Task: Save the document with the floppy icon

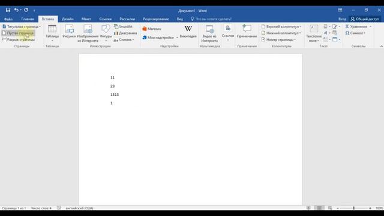Action: [x=8, y=10]
